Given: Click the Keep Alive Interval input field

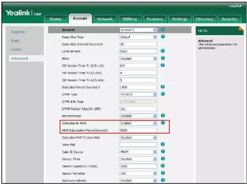Looking at the screenshot, I should [138, 44].
